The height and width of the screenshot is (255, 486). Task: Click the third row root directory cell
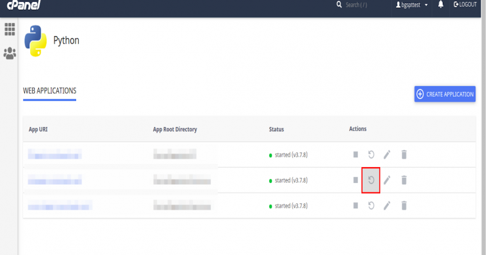point(182,205)
